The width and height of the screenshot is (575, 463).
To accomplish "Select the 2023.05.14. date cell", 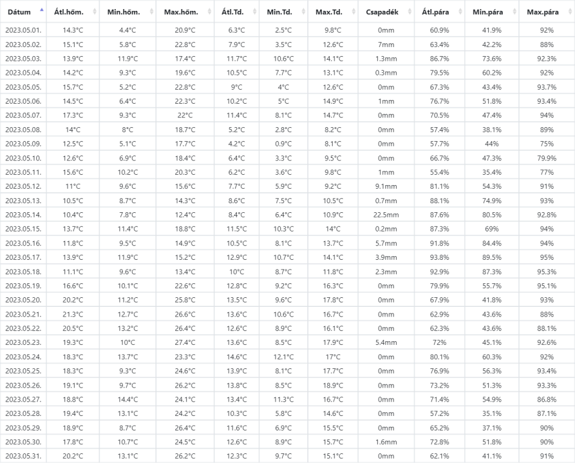I will (23, 215).
